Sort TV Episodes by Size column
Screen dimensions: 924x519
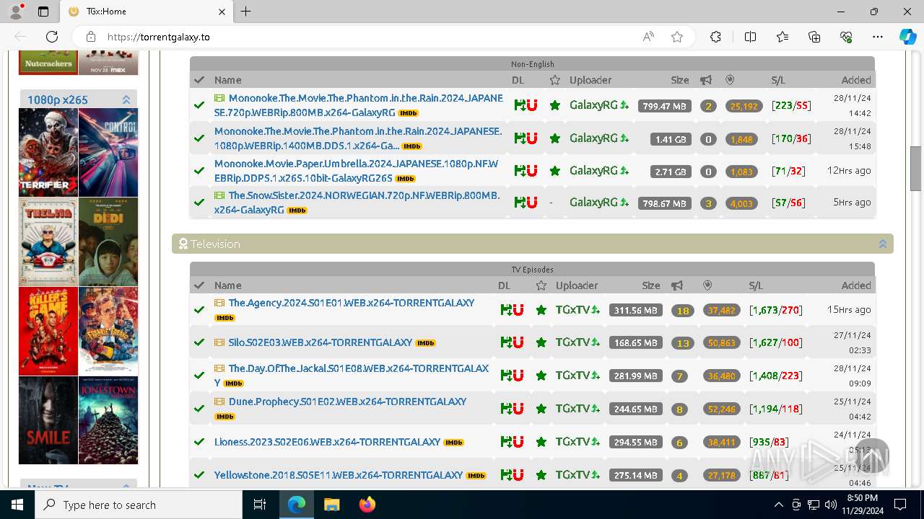tap(651, 285)
